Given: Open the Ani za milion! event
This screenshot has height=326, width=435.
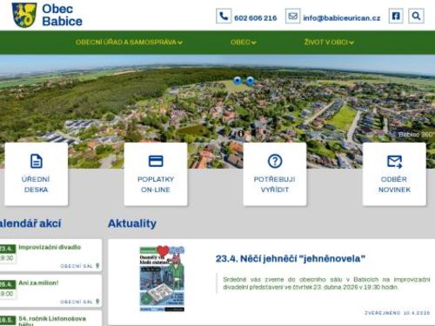Looking at the screenshot, I should [38, 283].
